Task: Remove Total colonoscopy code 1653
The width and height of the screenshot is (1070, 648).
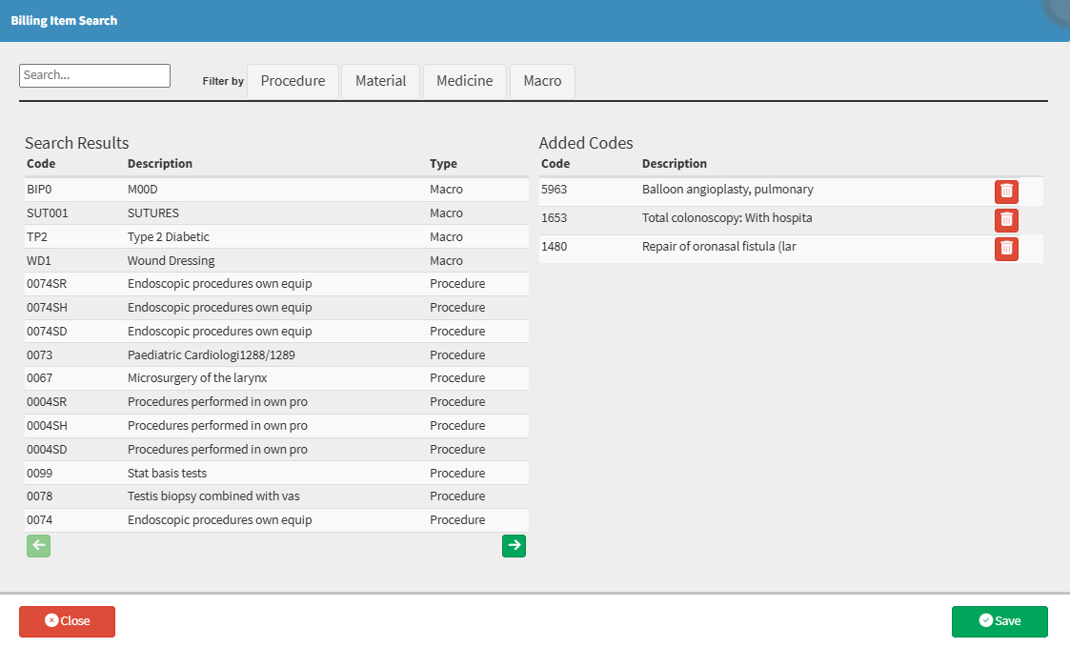Action: (1006, 220)
